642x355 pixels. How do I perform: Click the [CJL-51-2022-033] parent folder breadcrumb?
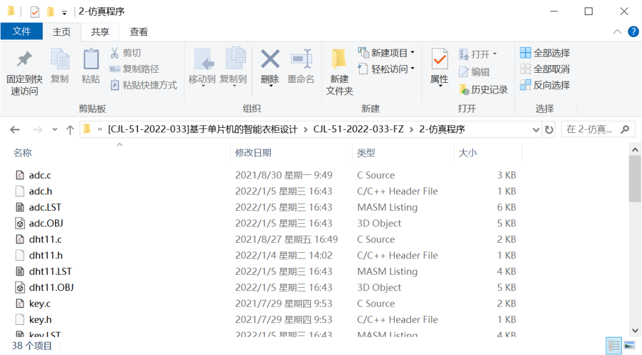(x=203, y=129)
